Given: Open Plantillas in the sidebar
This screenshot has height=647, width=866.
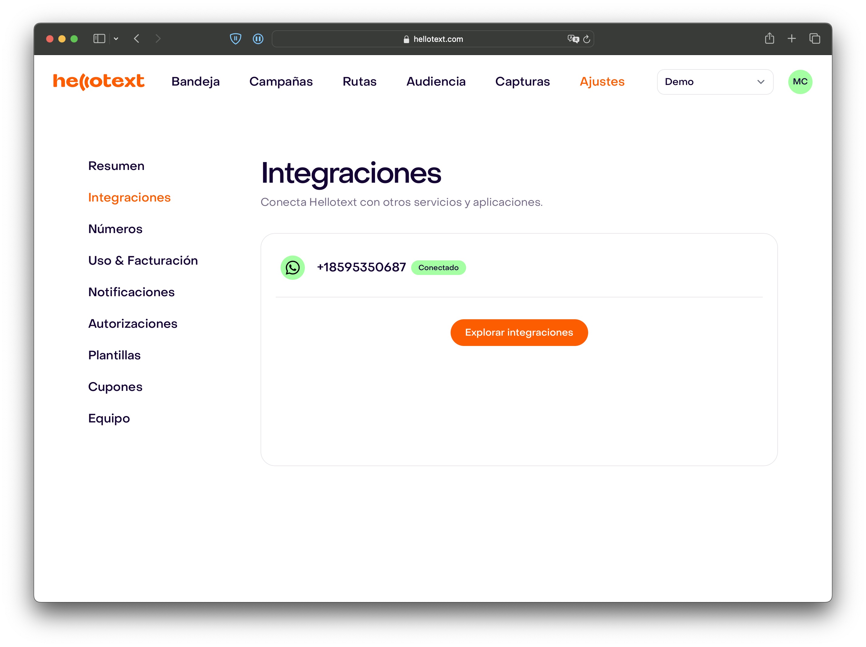Looking at the screenshot, I should pyautogui.click(x=114, y=355).
